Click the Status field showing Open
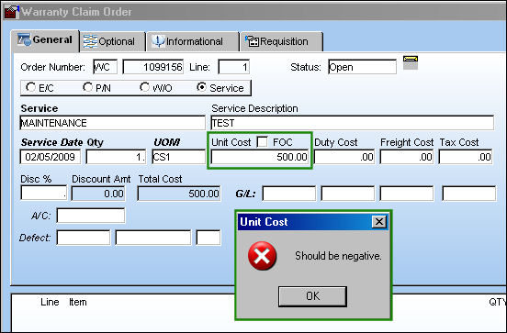The width and height of the screenshot is (507, 333). coord(362,67)
